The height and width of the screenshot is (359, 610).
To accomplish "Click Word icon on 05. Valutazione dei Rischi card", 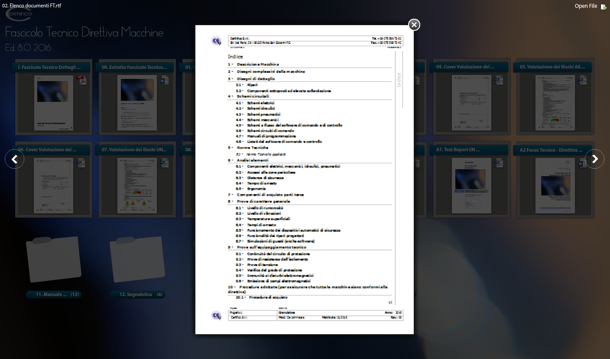I will pos(582,80).
